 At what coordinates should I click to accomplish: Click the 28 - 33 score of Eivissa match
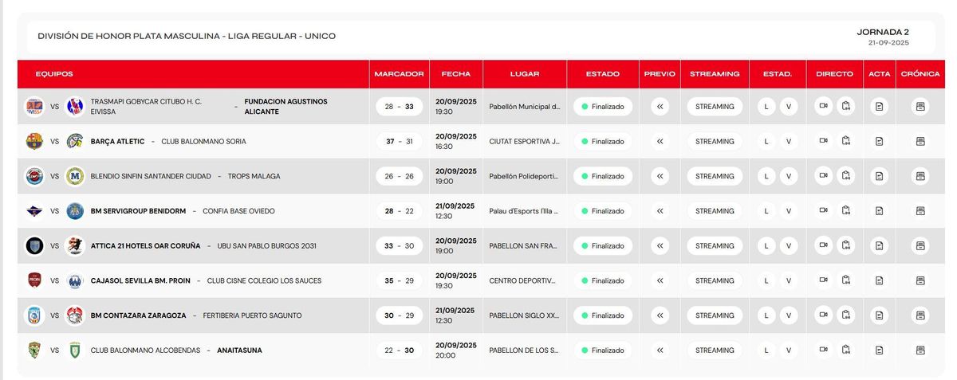click(399, 107)
